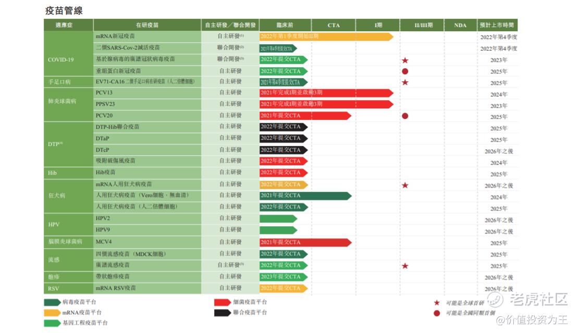This screenshot has height=333, width=579.
Task: Click the 2026年之後 launch time for DTcP
Action: (499, 151)
